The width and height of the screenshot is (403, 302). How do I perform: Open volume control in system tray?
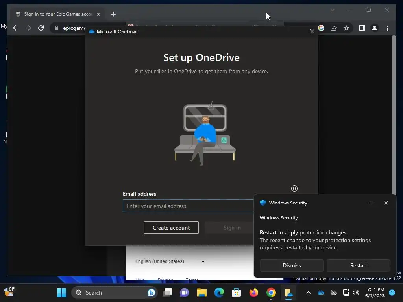356,293
